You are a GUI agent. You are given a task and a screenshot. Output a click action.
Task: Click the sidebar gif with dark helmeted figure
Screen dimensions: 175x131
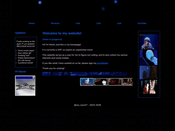148,72
